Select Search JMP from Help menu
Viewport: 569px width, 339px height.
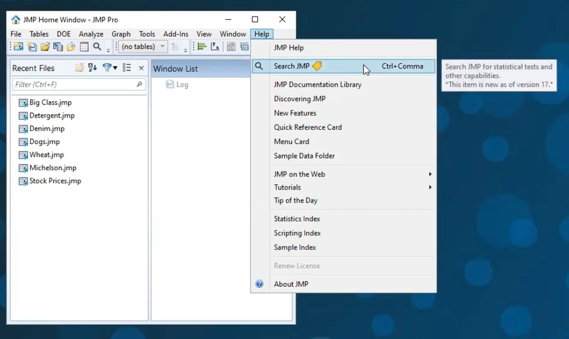click(292, 66)
